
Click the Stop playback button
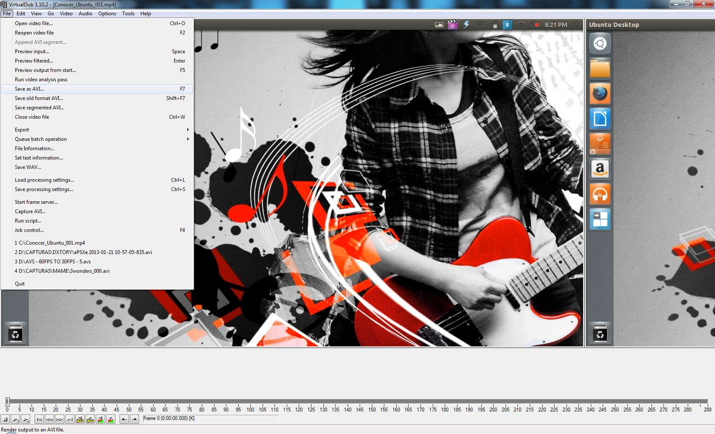[6, 420]
